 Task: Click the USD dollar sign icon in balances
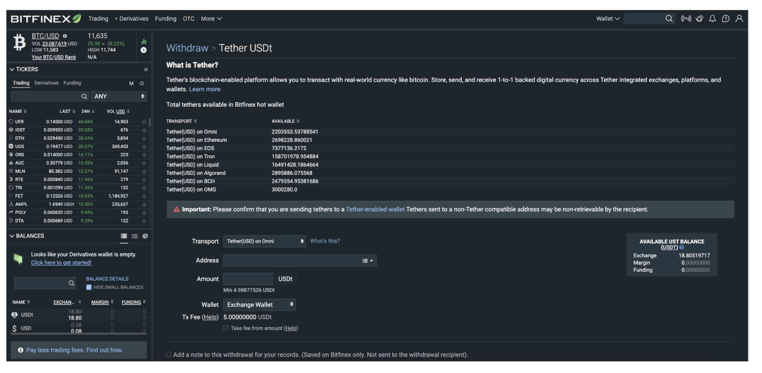pyautogui.click(x=14, y=328)
